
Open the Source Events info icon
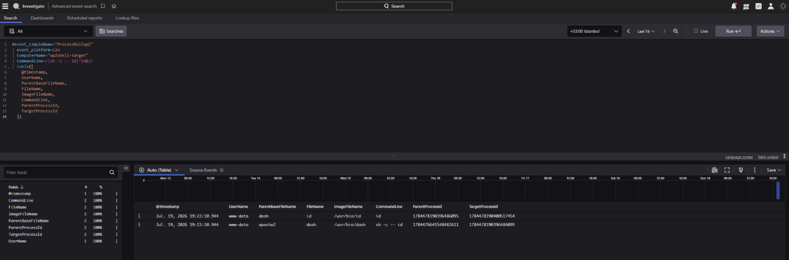(222, 170)
